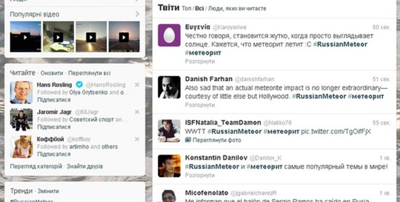Click Змінити next to Тренди
Viewport: 400px width, 202px height.
coord(48,191)
